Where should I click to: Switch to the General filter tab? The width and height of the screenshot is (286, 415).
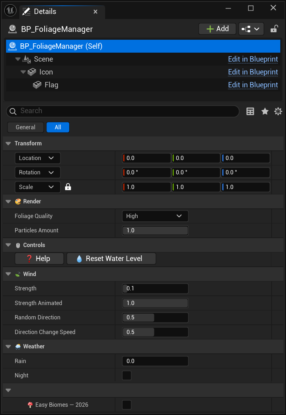tap(25, 127)
